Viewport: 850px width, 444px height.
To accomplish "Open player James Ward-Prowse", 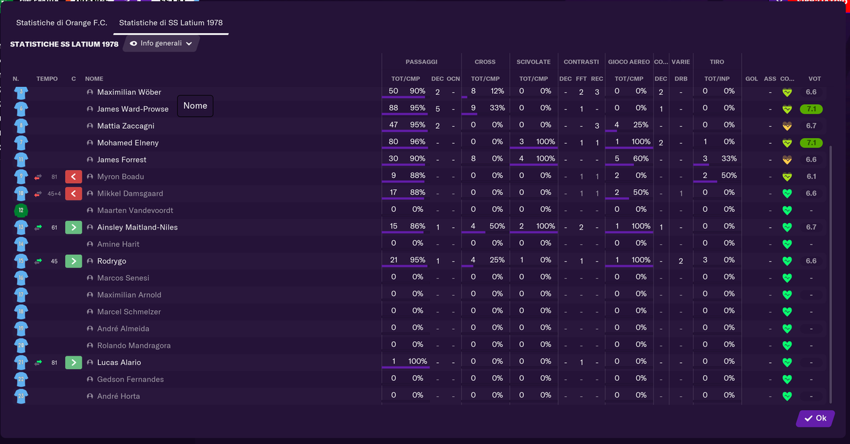I will [133, 109].
